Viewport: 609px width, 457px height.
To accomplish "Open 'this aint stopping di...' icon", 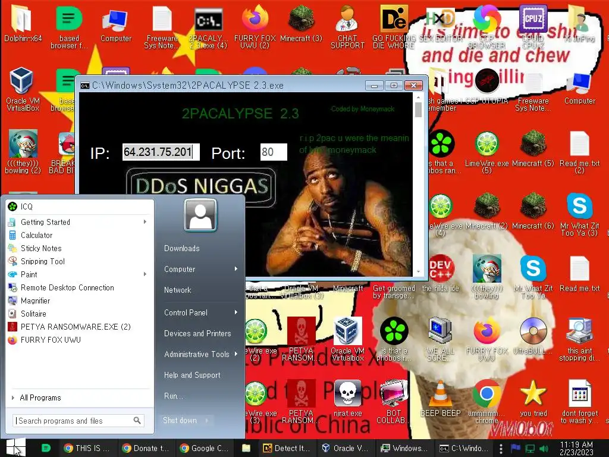I will click(579, 339).
